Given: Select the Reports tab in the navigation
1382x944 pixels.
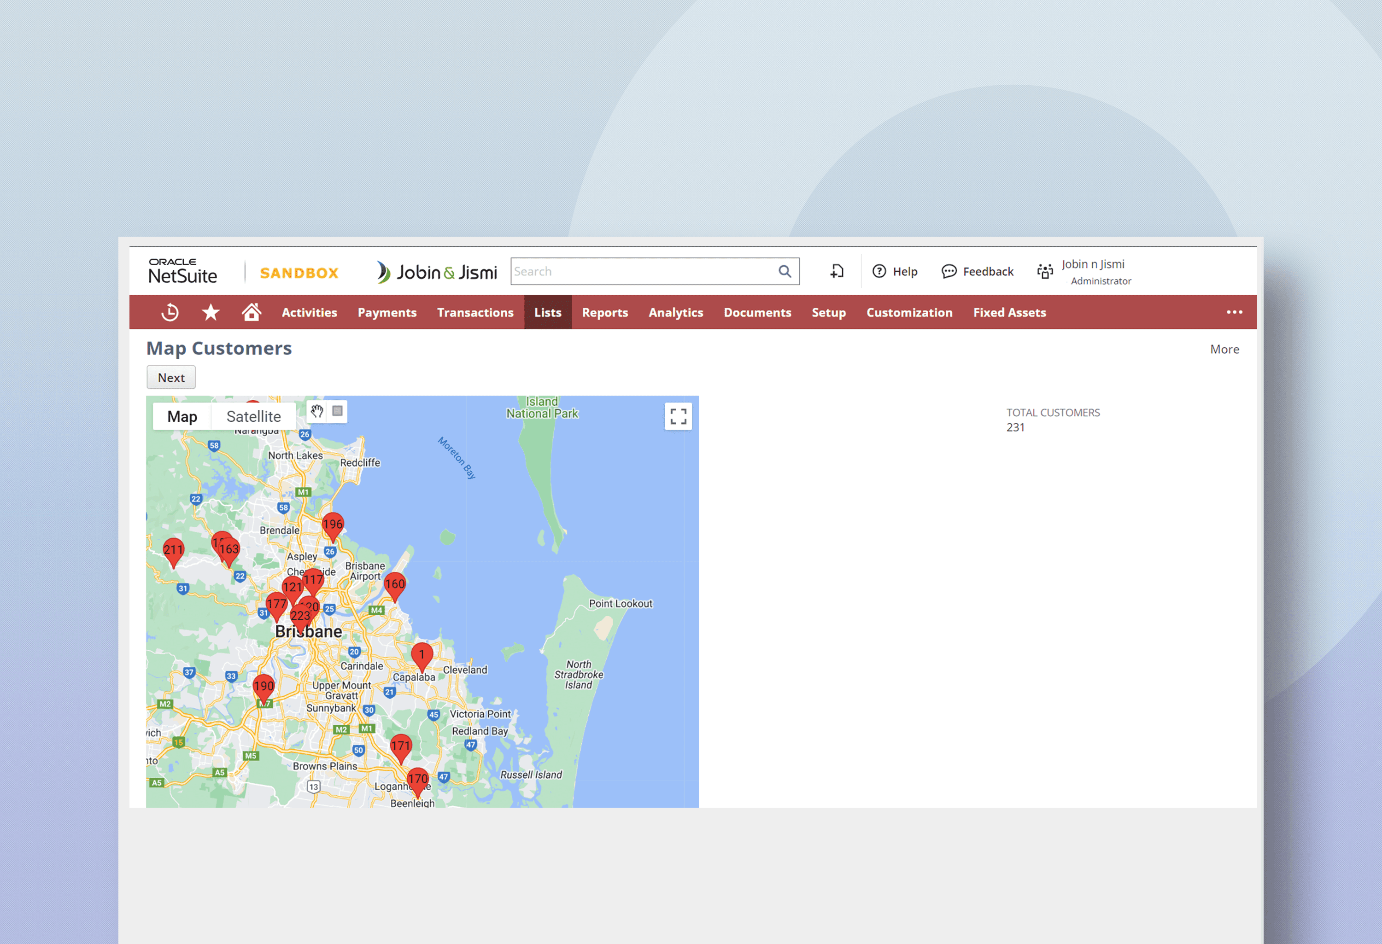Looking at the screenshot, I should tap(605, 311).
